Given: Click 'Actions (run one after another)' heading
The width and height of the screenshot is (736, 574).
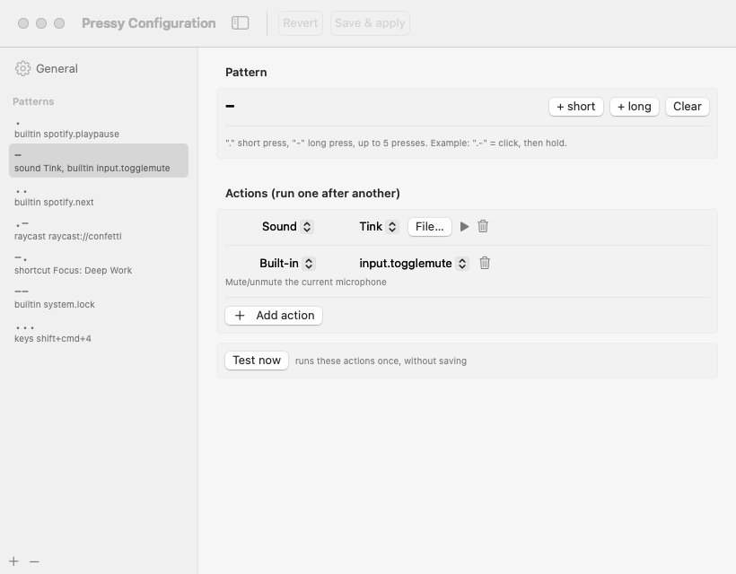Looking at the screenshot, I should coord(312,193).
